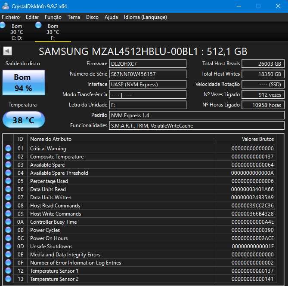Click the Total Host Writes value 18350 GB
This screenshot has height=286, width=288.
263,74
